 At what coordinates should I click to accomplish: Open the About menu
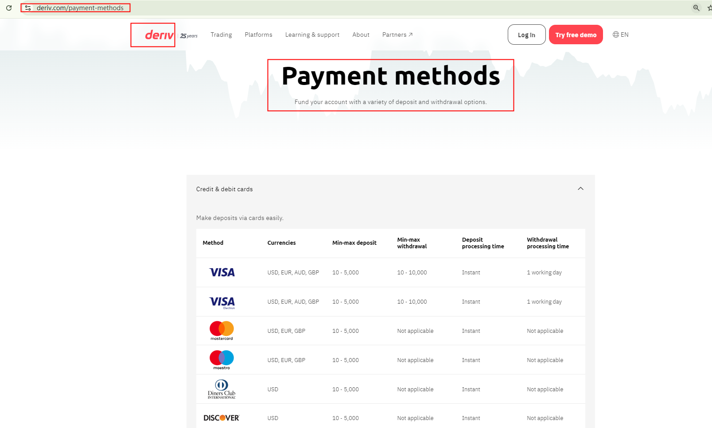[x=361, y=35]
